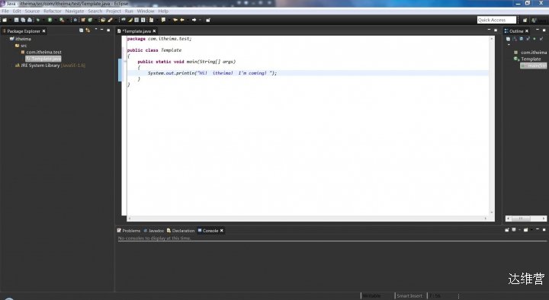
Task: Open the Refactor menu
Action: (53, 11)
